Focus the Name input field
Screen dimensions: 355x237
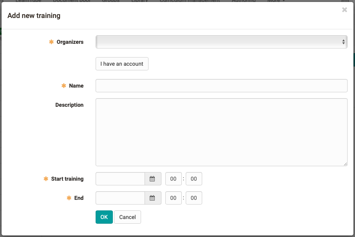tap(221, 86)
